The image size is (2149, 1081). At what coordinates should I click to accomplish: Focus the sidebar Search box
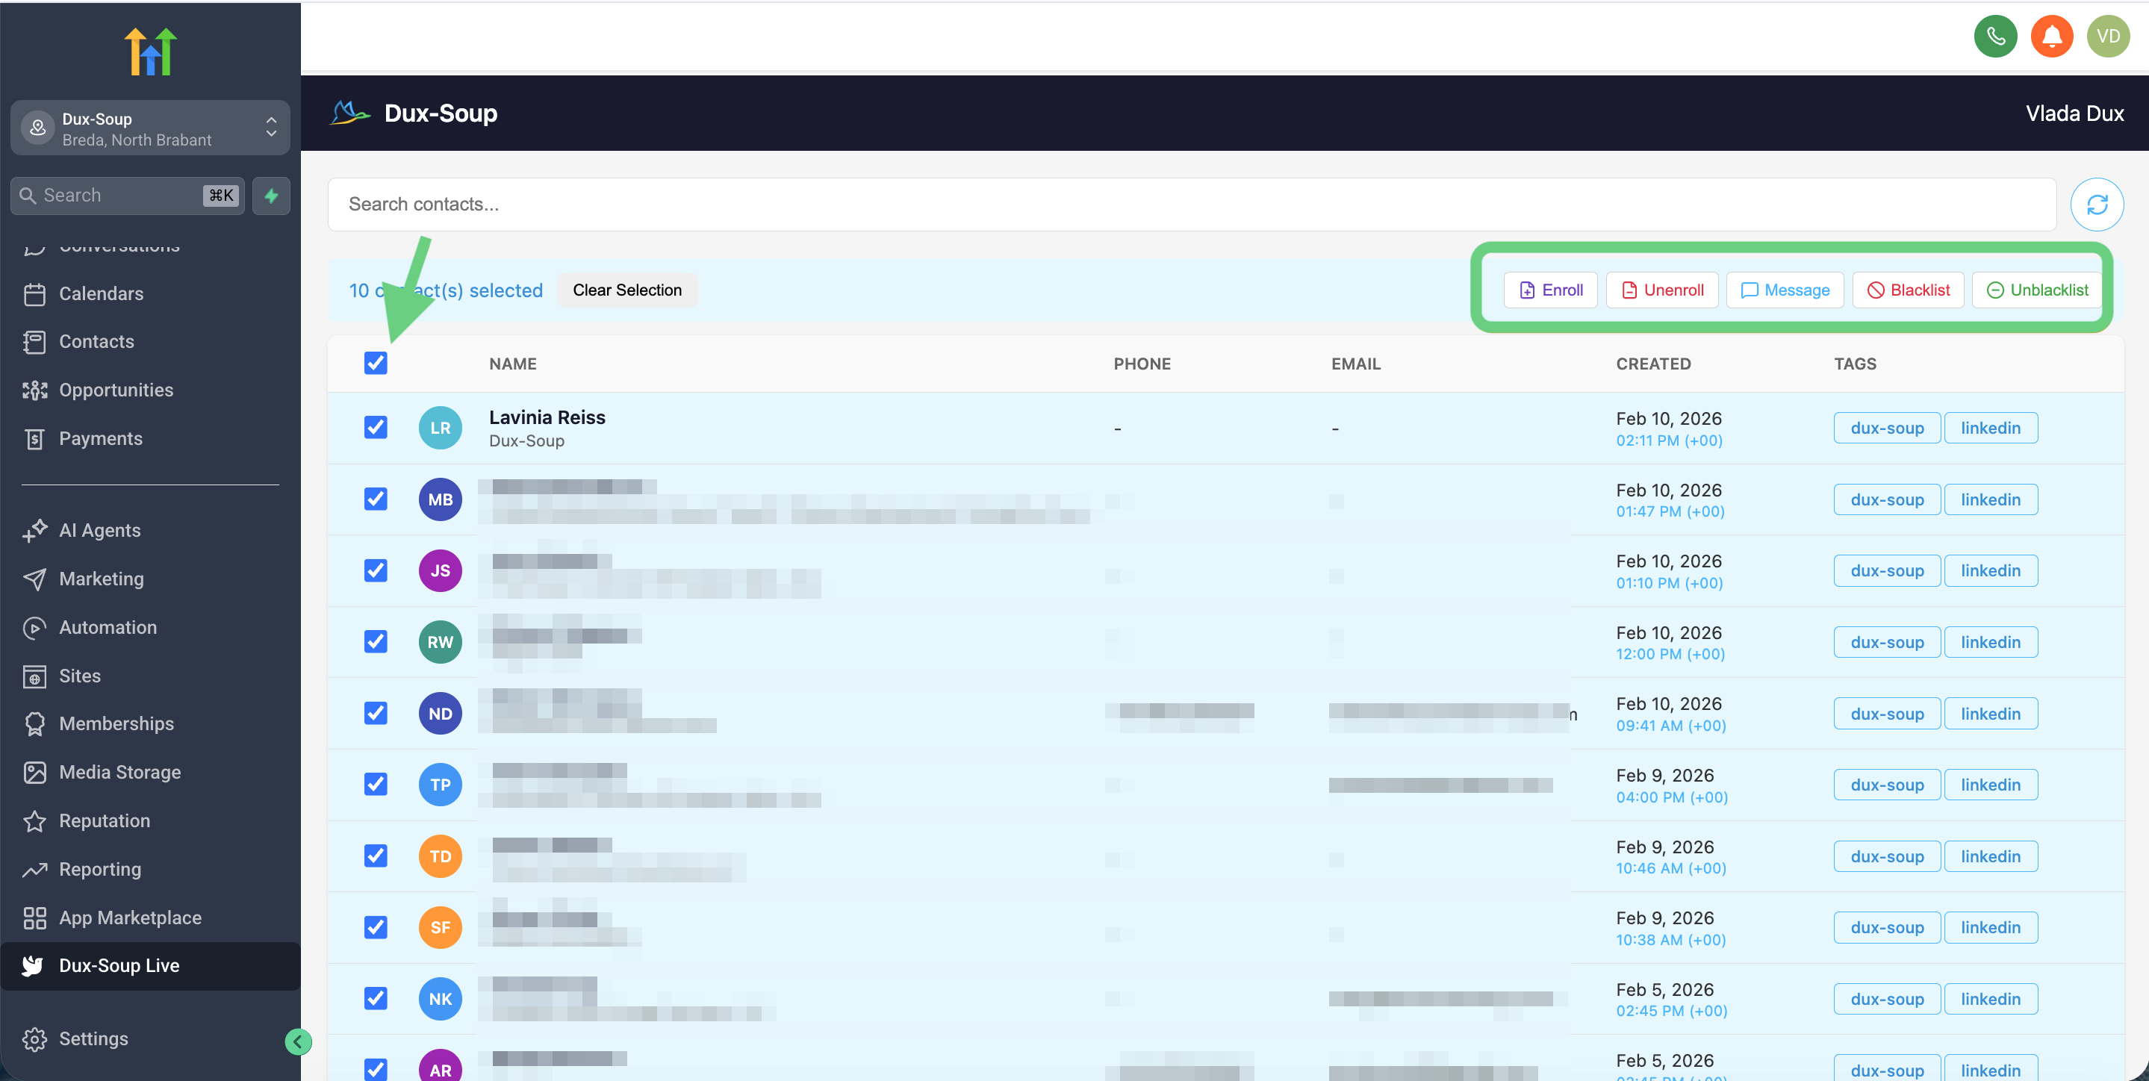click(x=128, y=196)
